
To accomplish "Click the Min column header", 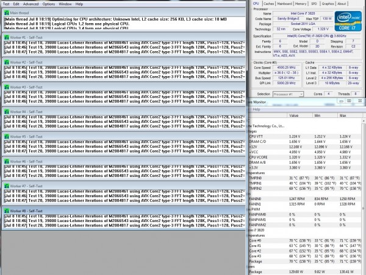I will click(x=325, y=116).
